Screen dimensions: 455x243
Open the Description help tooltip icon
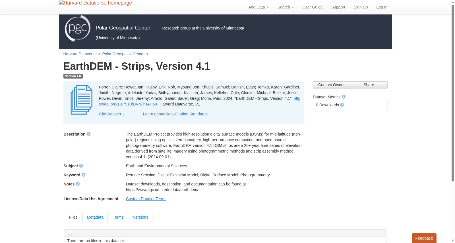(89, 134)
